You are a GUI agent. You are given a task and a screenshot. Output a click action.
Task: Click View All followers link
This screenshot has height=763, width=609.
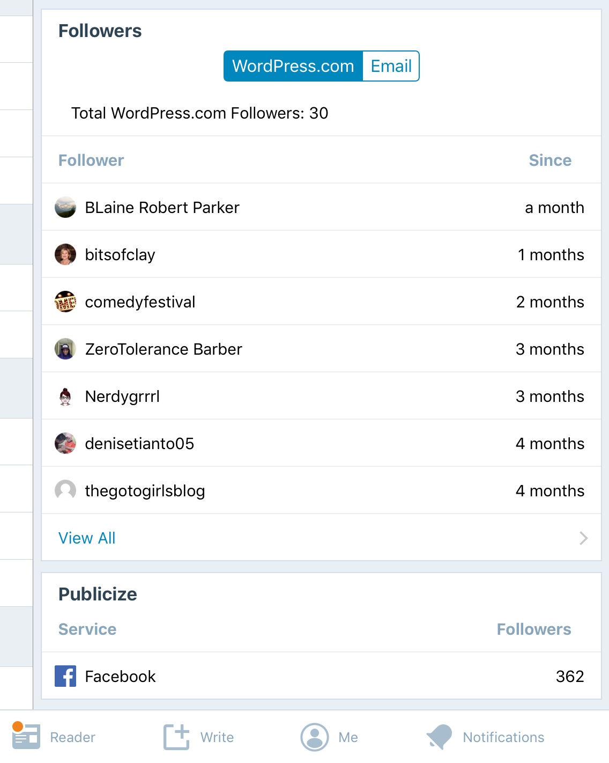click(87, 538)
